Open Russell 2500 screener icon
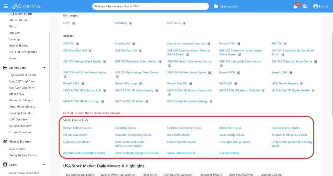Viewport: 333px width, 176px height. pos(83,84)
